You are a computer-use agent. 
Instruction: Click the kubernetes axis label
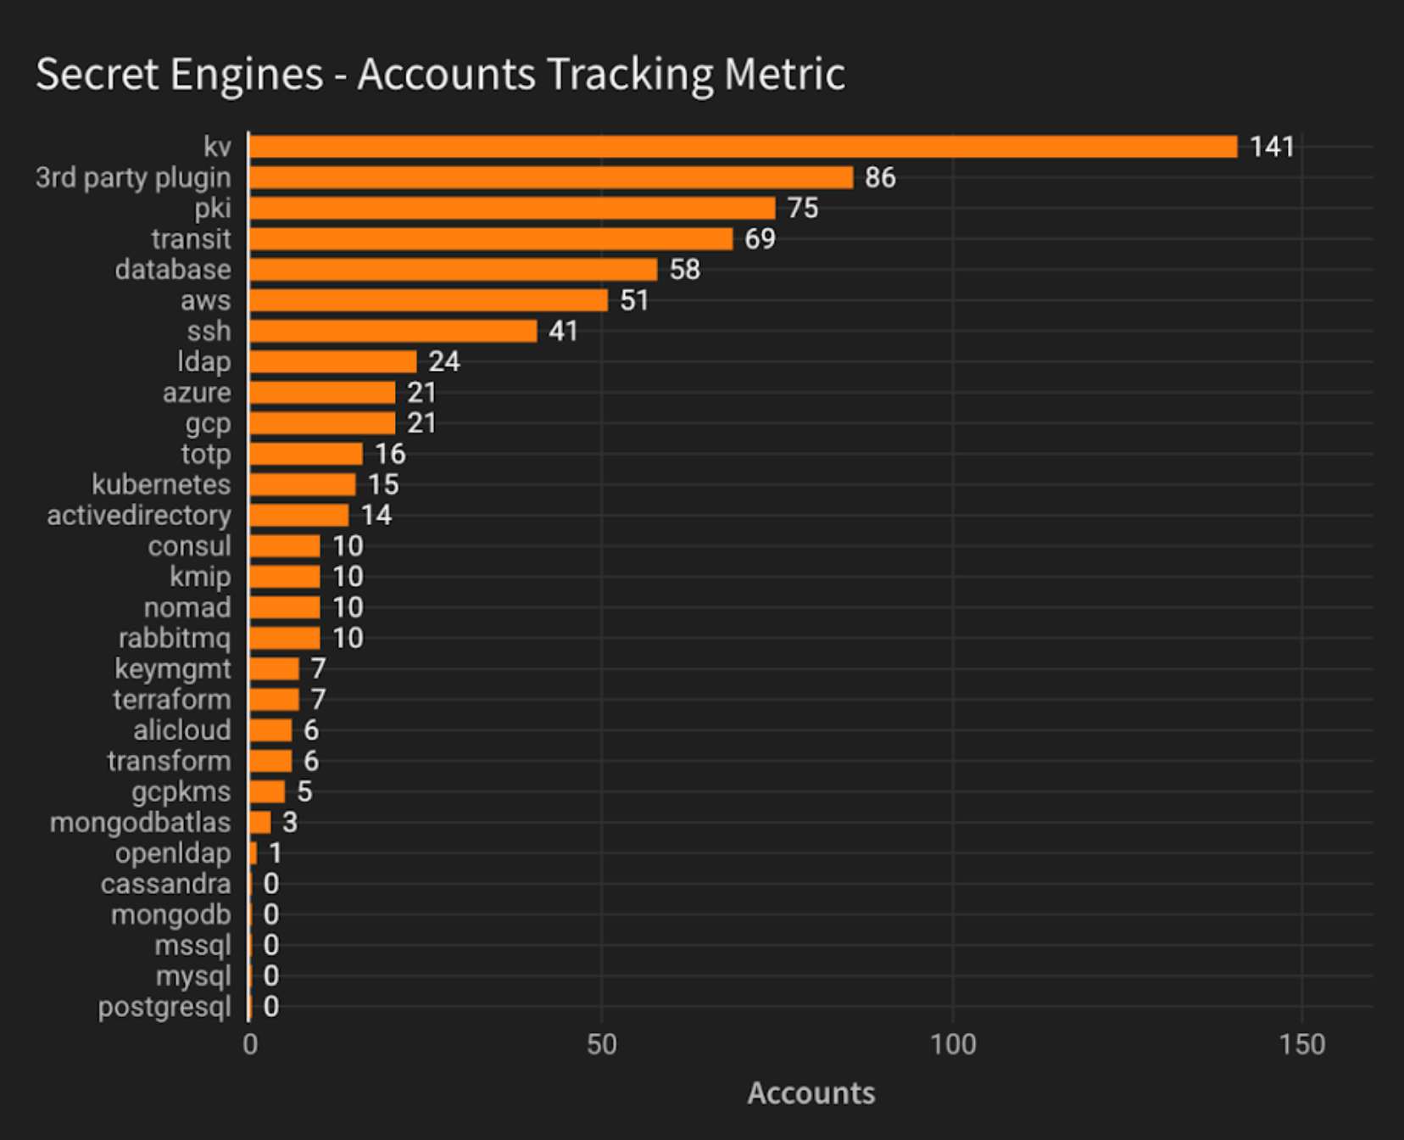point(161,484)
